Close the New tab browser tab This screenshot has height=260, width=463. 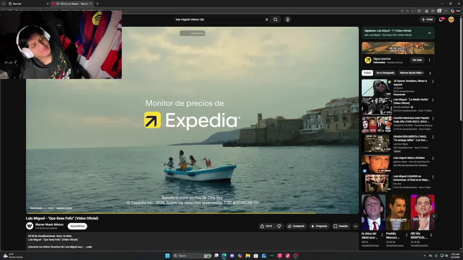[47, 4]
